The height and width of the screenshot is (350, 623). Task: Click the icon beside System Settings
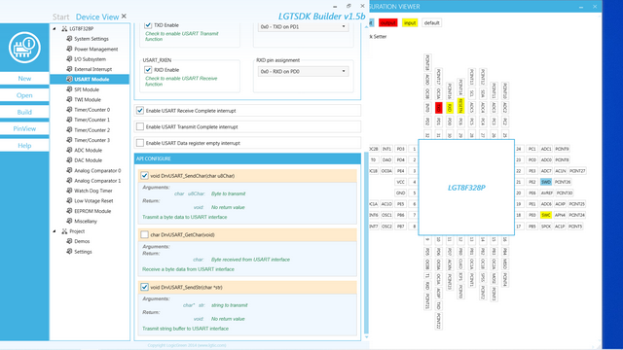(69, 39)
